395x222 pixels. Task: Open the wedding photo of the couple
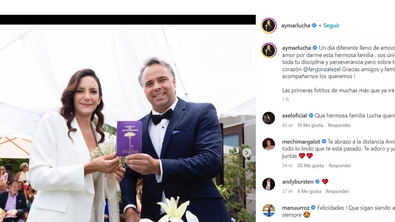(128, 123)
